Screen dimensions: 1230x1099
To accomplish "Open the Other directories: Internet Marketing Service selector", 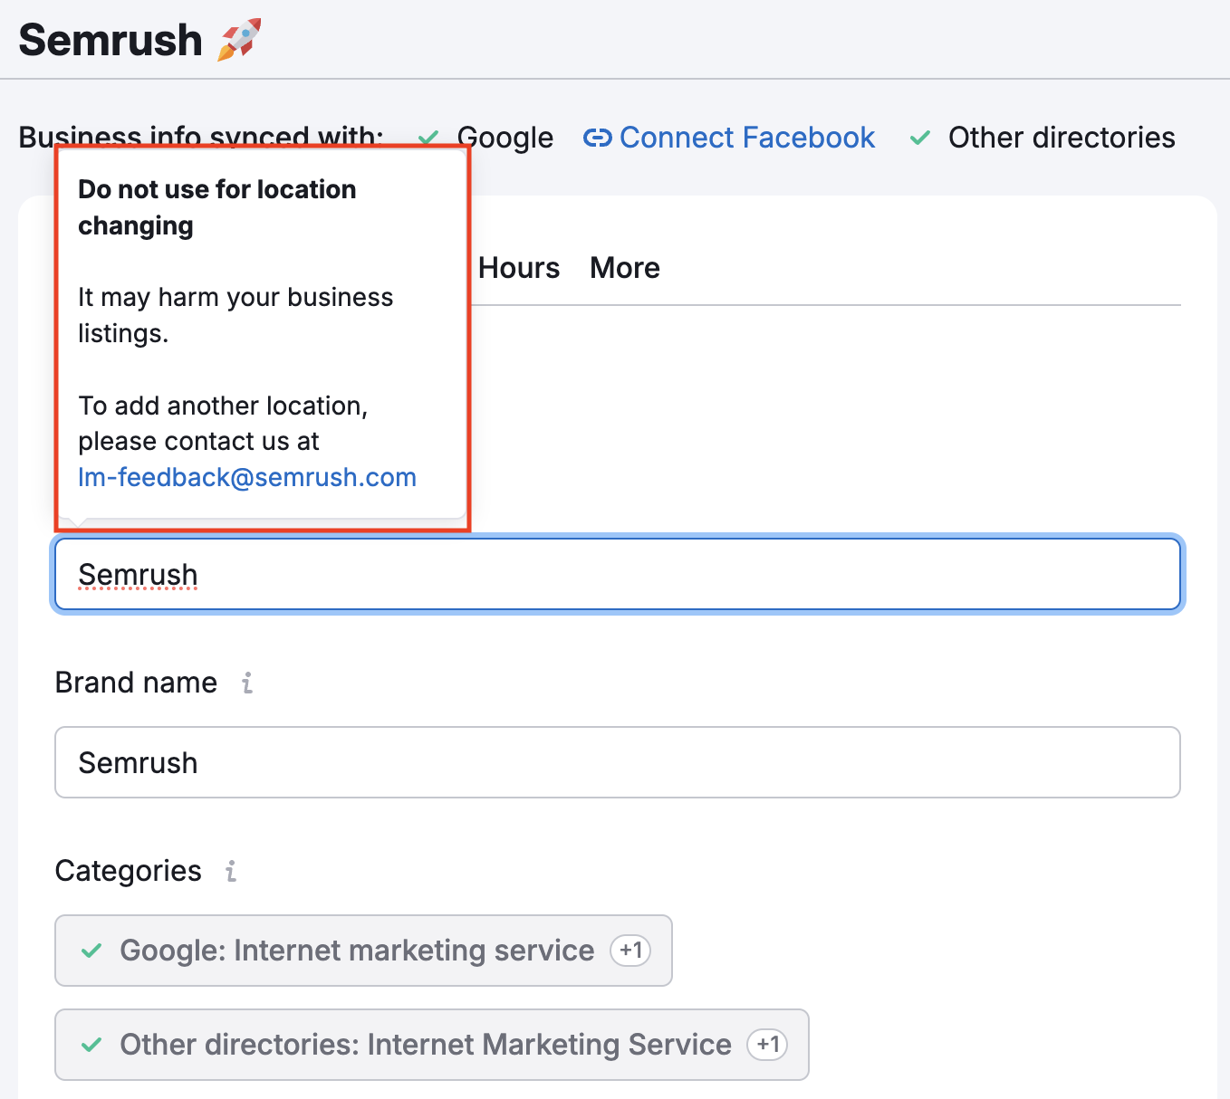I will point(425,1045).
